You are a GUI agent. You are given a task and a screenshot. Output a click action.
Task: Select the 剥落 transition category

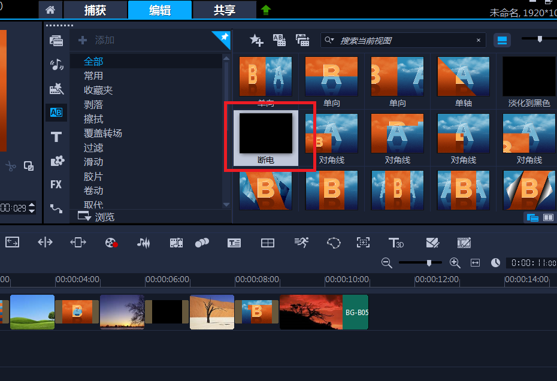click(x=93, y=104)
